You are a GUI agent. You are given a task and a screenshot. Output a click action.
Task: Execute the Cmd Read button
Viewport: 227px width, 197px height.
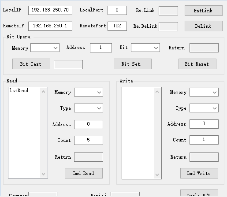(x=84, y=173)
